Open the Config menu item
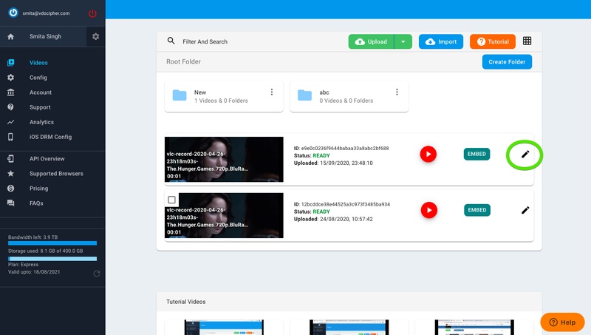Image resolution: width=591 pixels, height=335 pixels. point(38,78)
